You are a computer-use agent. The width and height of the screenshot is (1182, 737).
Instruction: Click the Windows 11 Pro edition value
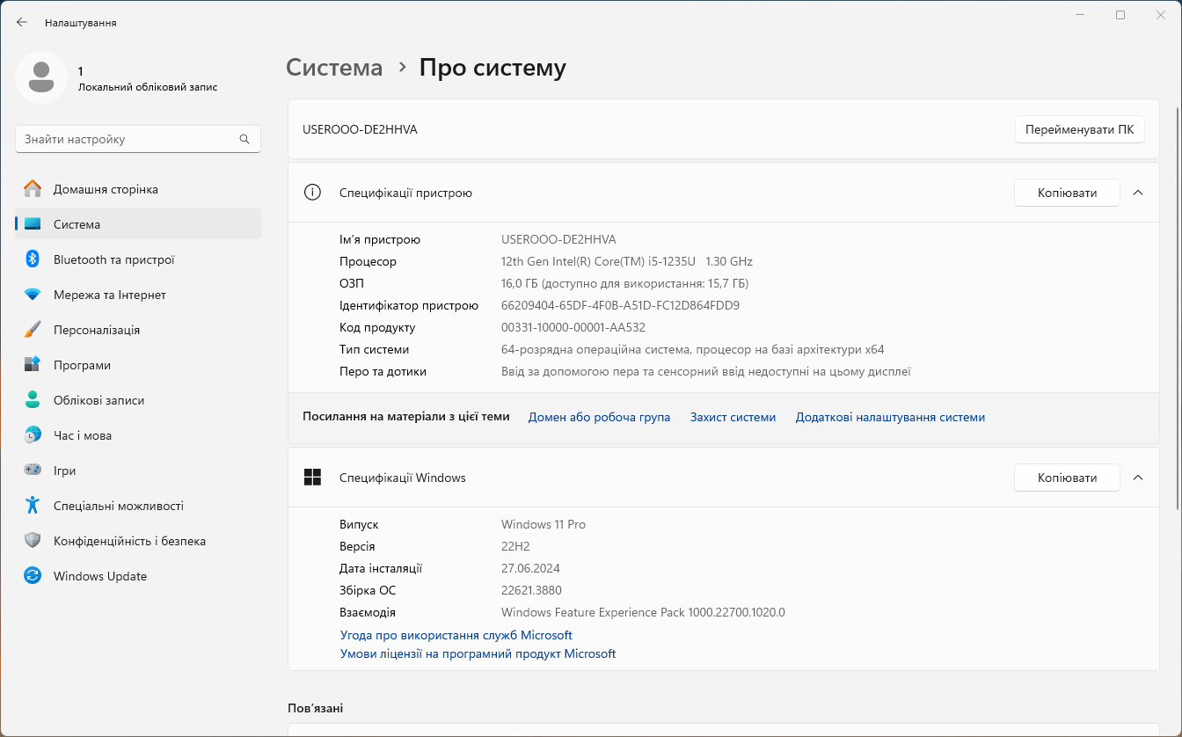(544, 524)
